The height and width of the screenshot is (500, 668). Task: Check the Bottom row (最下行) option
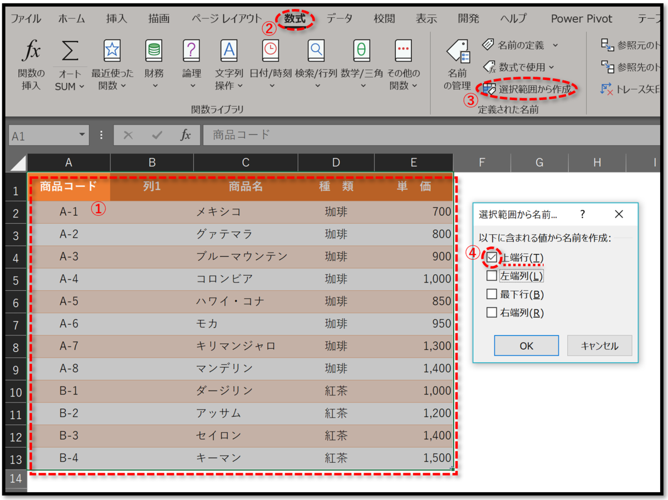point(492,294)
